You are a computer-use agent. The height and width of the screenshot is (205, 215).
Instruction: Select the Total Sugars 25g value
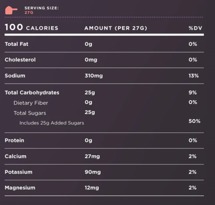tap(90, 112)
